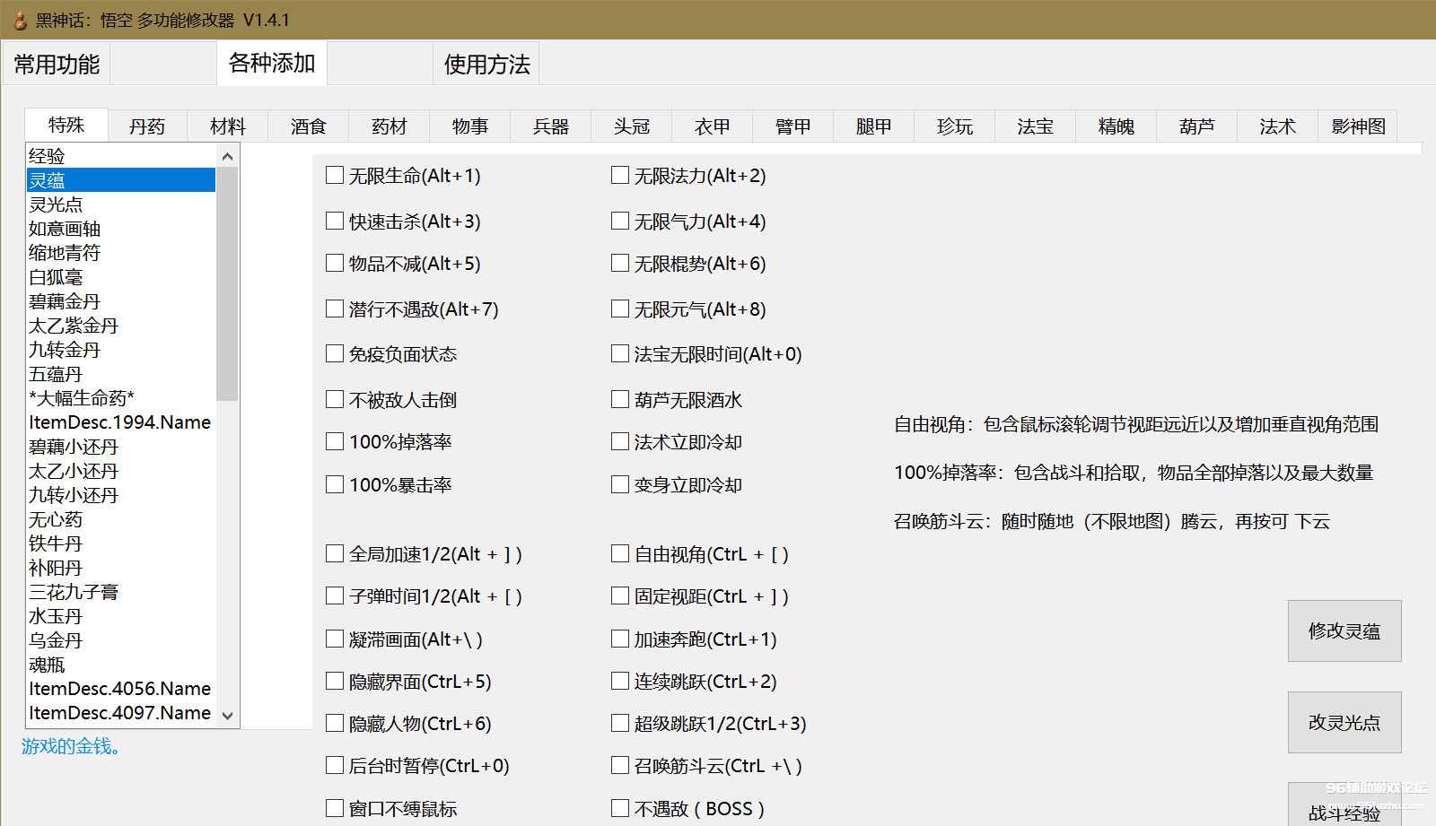The height and width of the screenshot is (826, 1436).
Task: Toggle 无限法力 checkbox
Action: [x=620, y=176]
